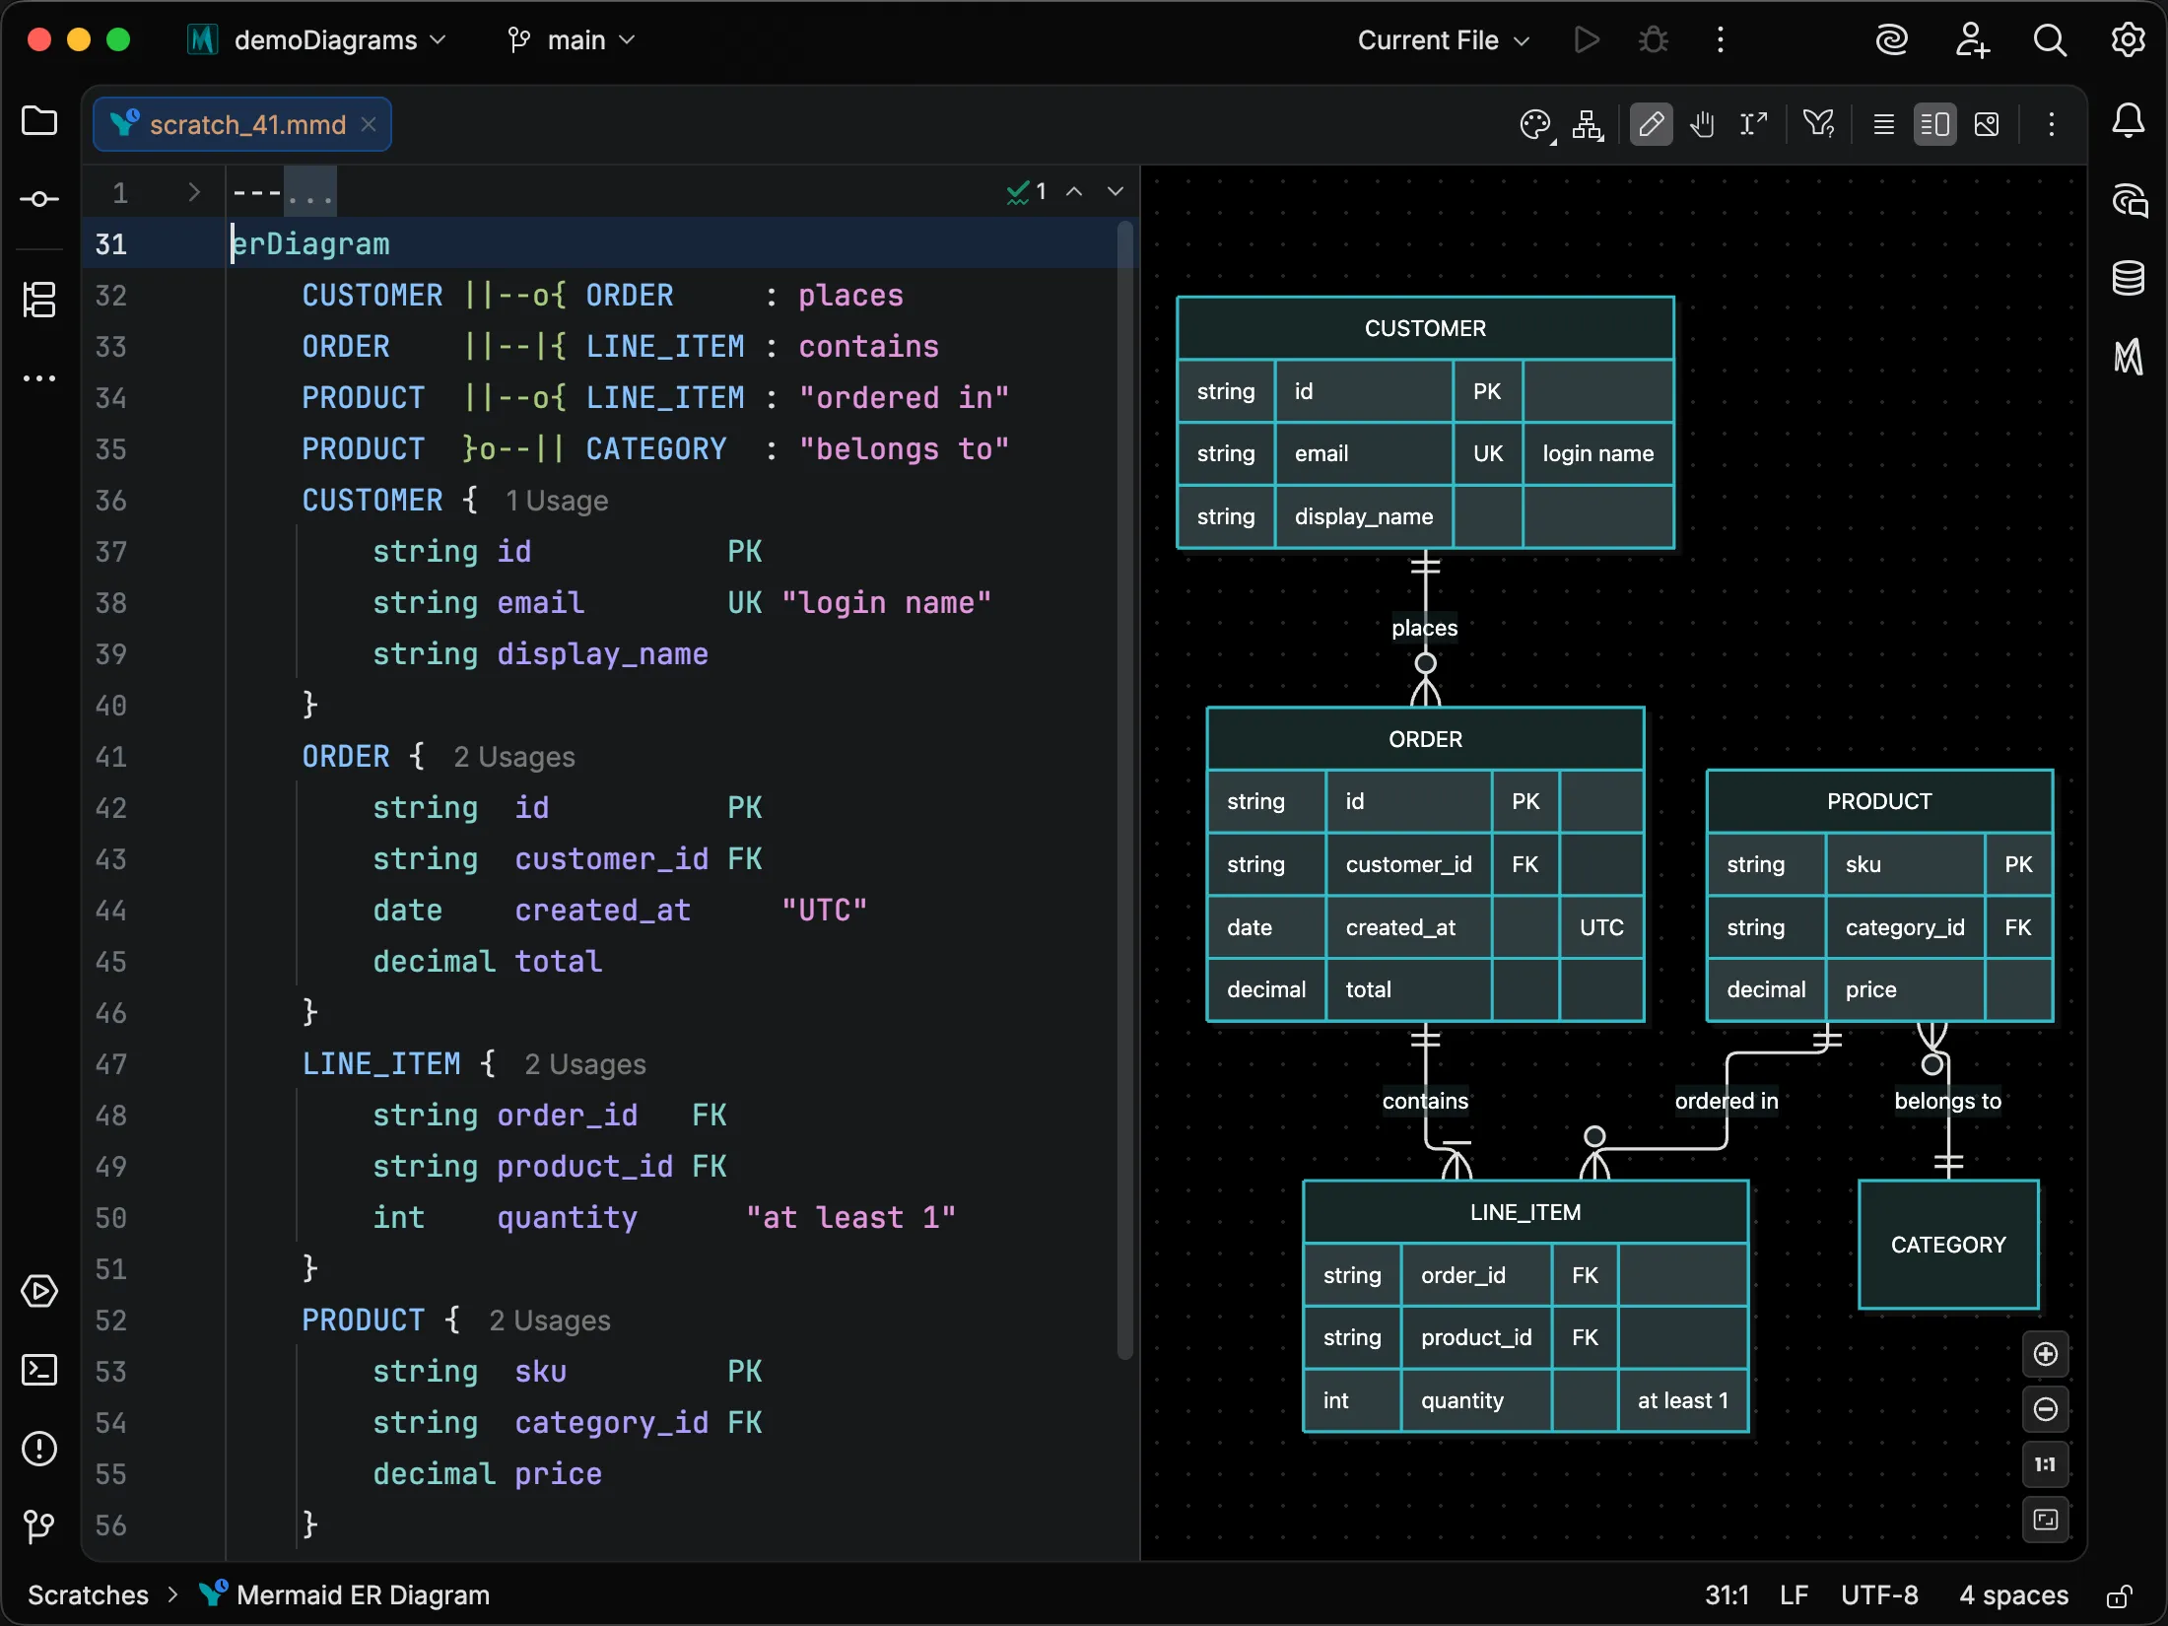Click the erDiagram keyword on line 31
This screenshot has width=2168, height=1626.
[x=310, y=244]
